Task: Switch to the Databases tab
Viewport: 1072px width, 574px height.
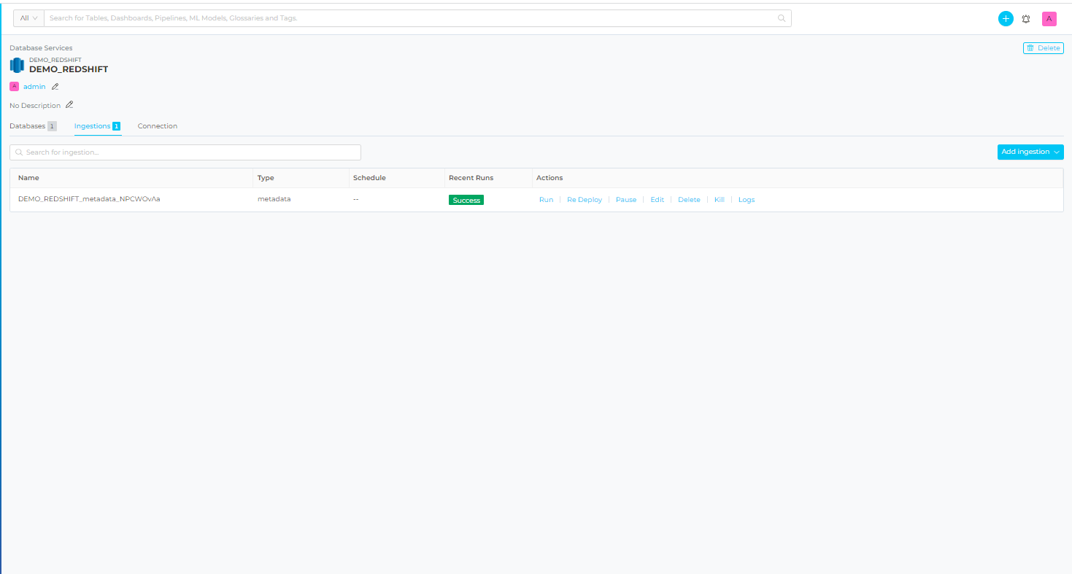Action: pyautogui.click(x=28, y=126)
